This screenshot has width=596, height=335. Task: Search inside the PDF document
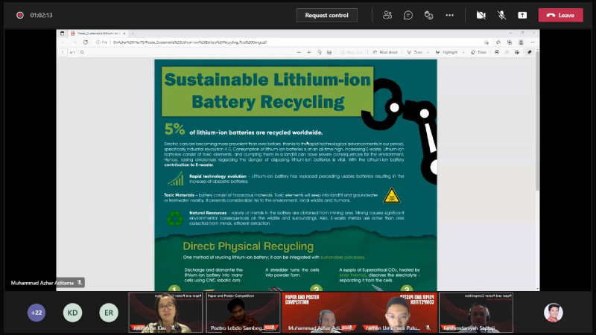82,52
